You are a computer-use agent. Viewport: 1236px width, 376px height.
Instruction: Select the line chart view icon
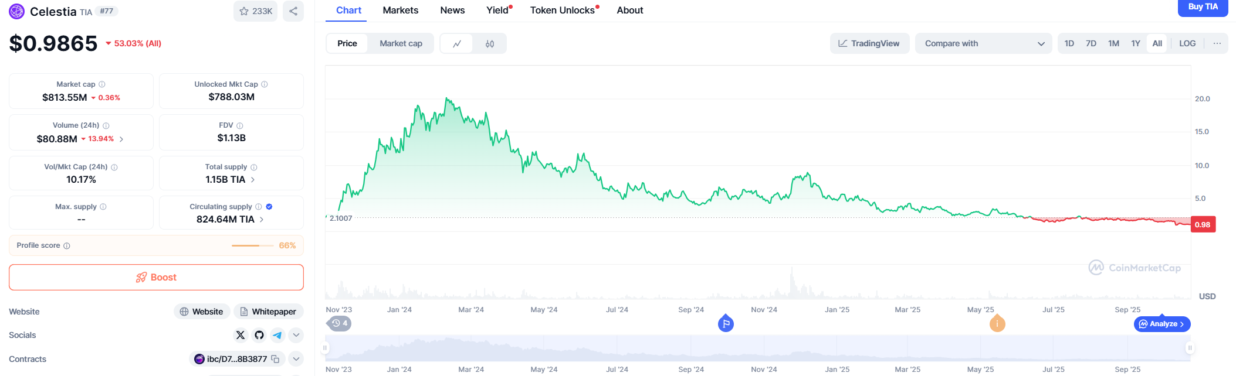(x=457, y=44)
